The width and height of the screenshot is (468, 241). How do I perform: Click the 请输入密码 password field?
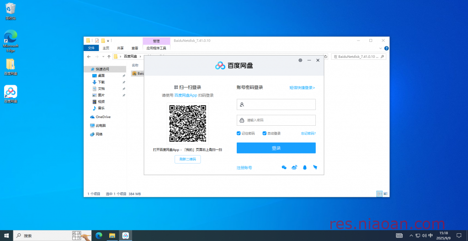(276, 120)
